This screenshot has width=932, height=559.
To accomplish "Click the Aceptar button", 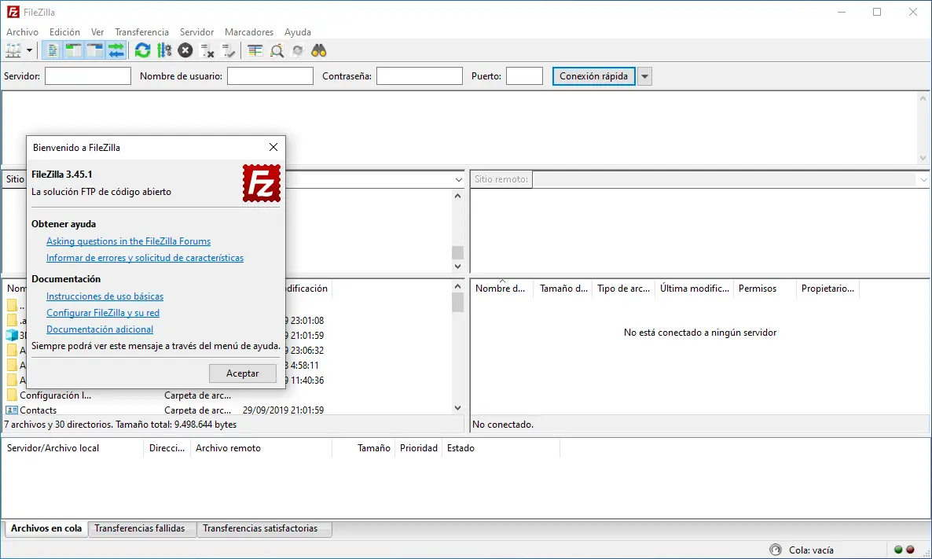I will pyautogui.click(x=243, y=373).
